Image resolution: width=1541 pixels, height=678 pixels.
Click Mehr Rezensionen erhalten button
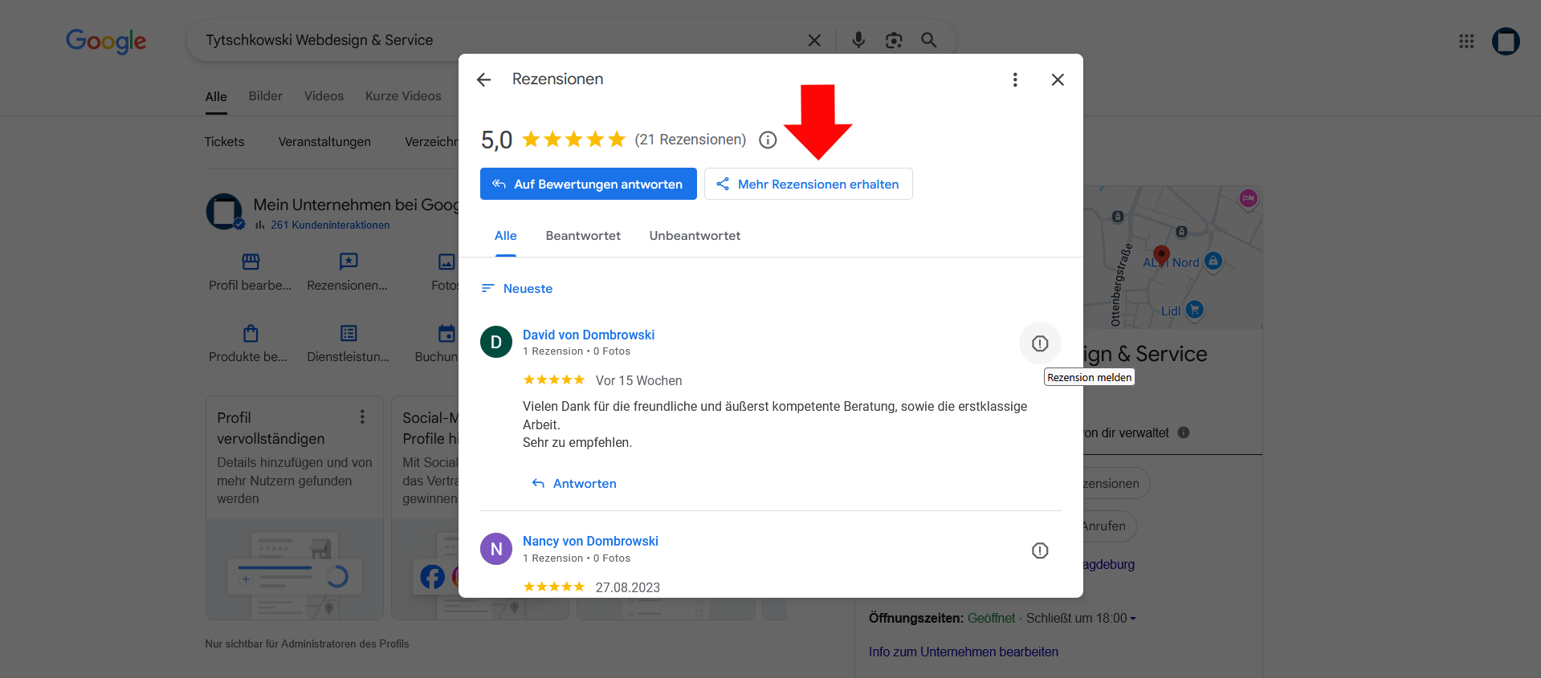(809, 184)
